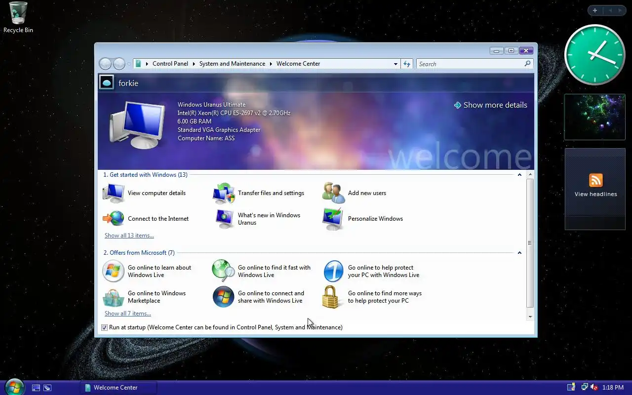Screen dimensions: 632x395
Task: Click Switch between windows quick launch icon
Action: tap(47, 388)
